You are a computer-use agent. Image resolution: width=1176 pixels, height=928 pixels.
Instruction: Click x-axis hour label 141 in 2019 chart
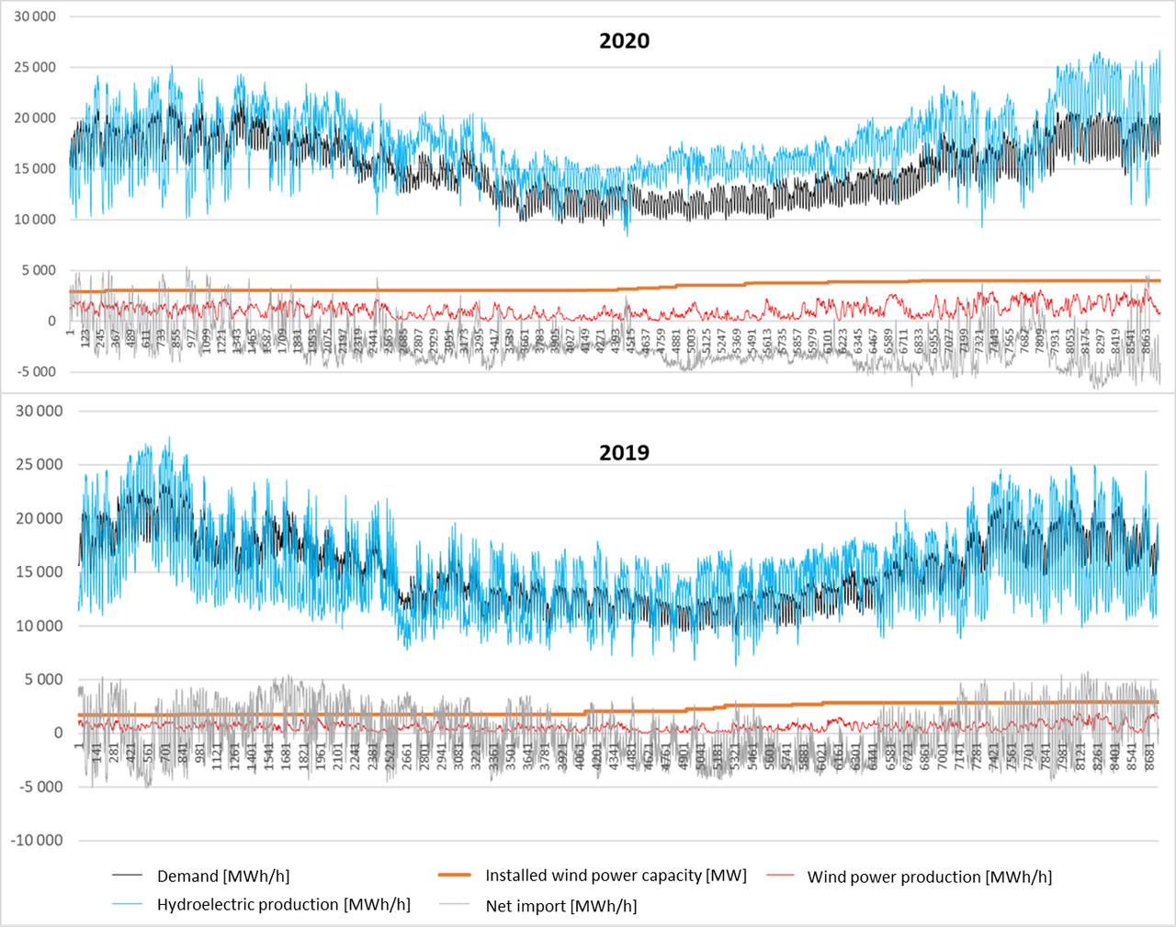[97, 752]
